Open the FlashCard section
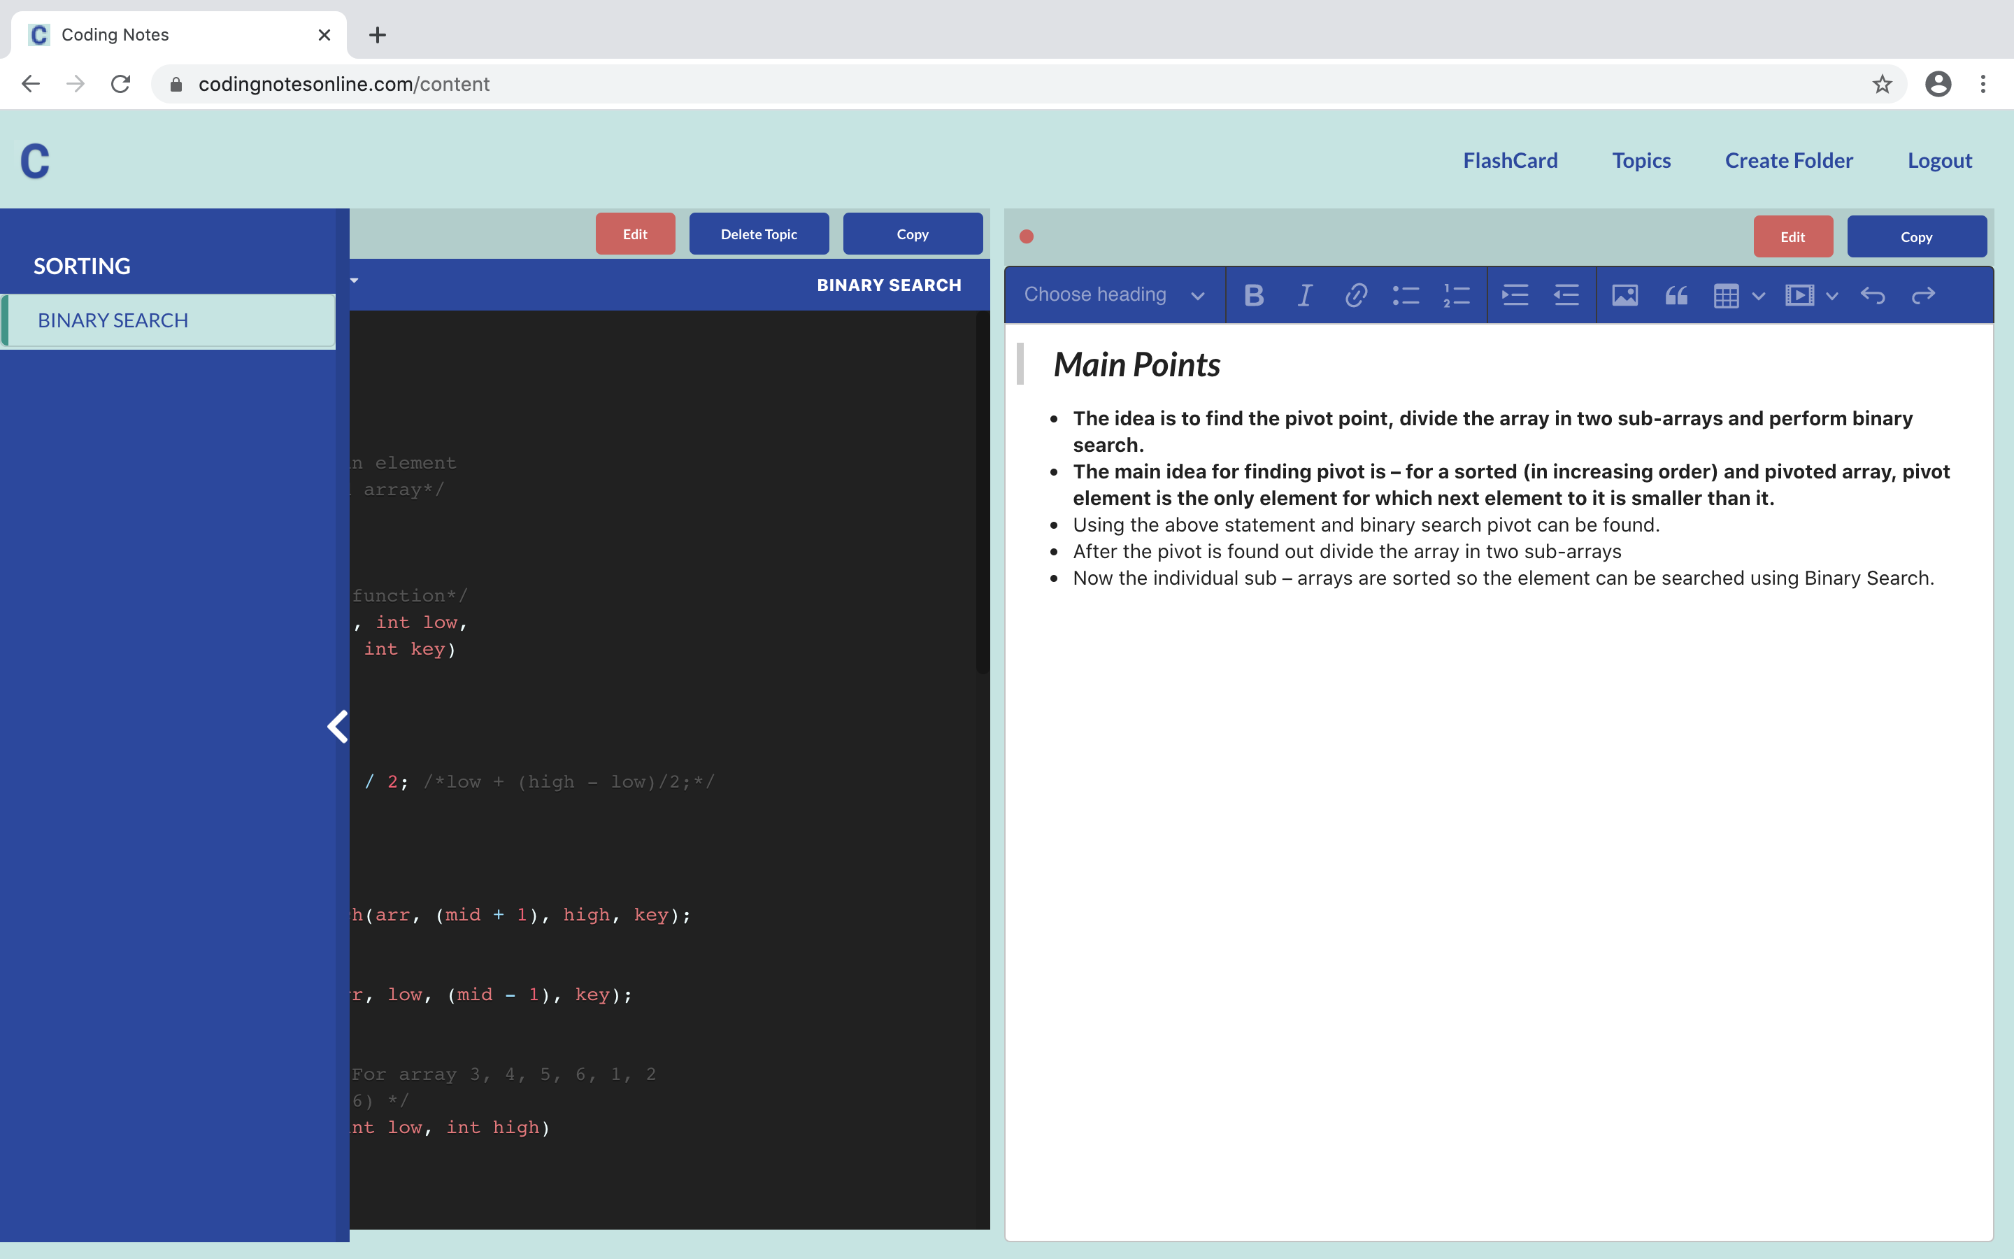Screen dimensions: 2014x1259 (x=1510, y=160)
